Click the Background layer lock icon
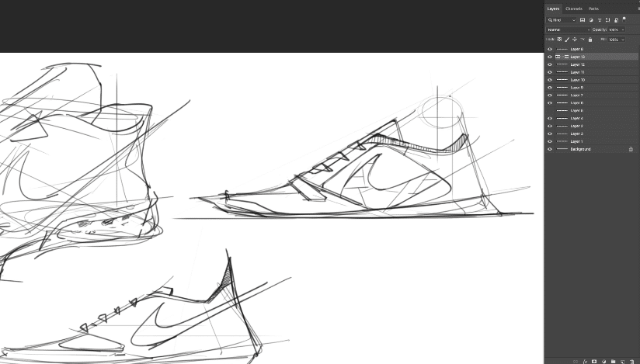 pos(631,149)
